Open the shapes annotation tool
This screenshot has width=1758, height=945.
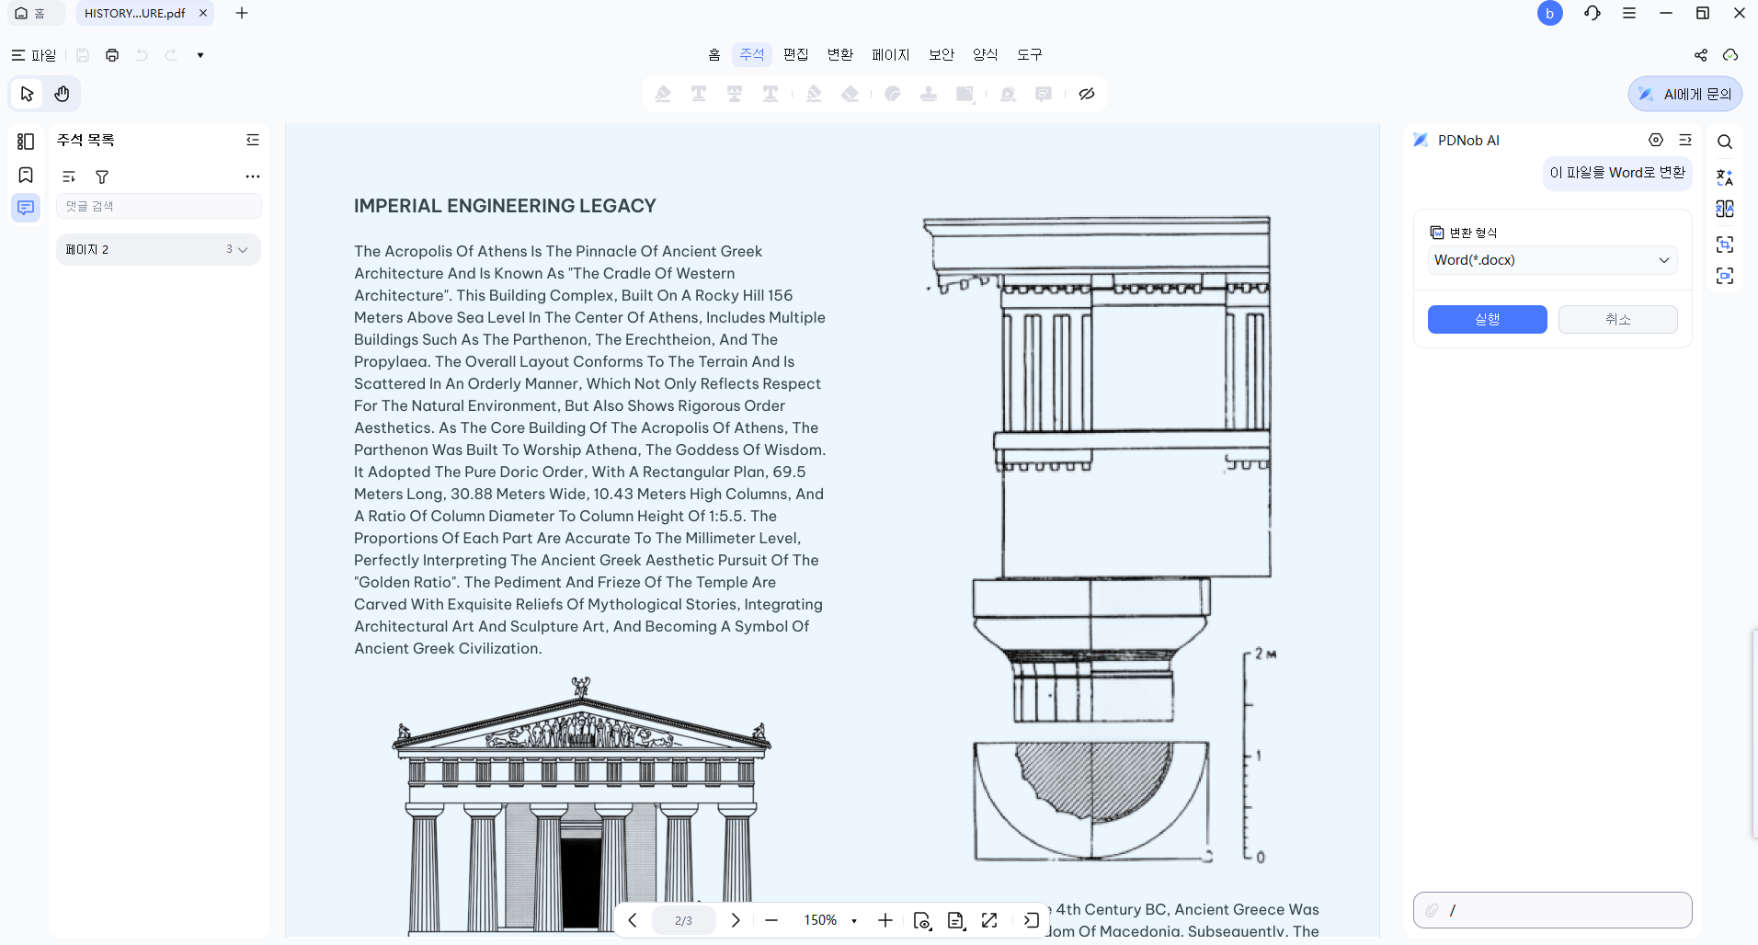tap(965, 94)
